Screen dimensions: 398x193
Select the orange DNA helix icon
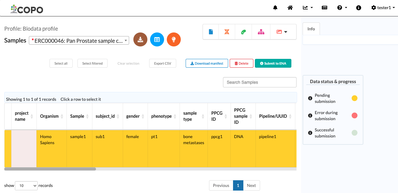[227, 32]
